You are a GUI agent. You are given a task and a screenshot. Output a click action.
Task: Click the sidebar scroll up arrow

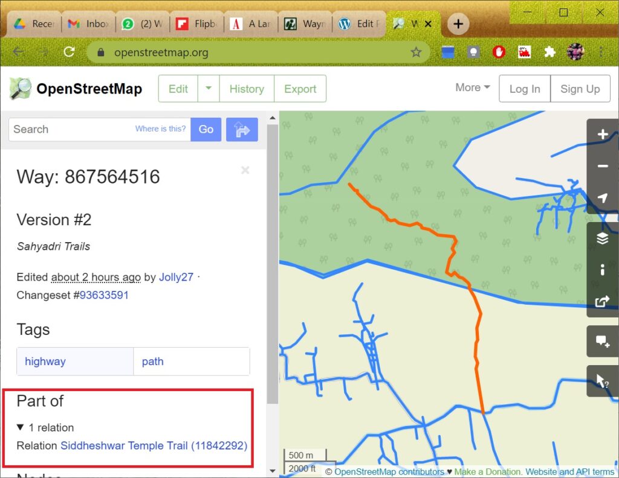[273, 118]
